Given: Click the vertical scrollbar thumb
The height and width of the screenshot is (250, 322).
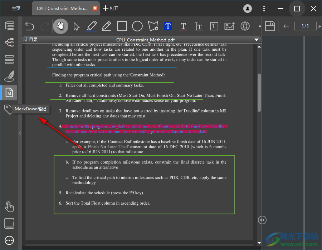Looking at the screenshot, I should coord(259,92).
